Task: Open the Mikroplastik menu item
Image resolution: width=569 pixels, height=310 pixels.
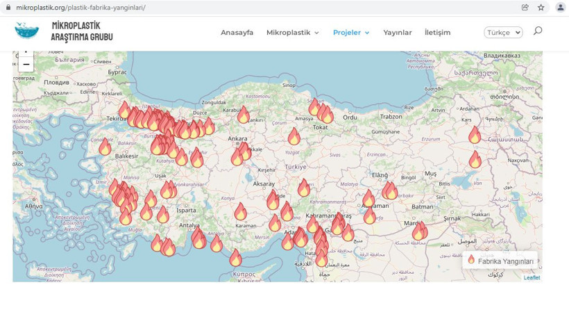Action: 289,33
